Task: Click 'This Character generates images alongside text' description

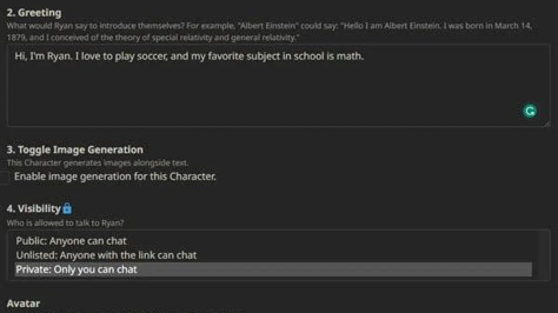Action: pyautogui.click(x=97, y=163)
